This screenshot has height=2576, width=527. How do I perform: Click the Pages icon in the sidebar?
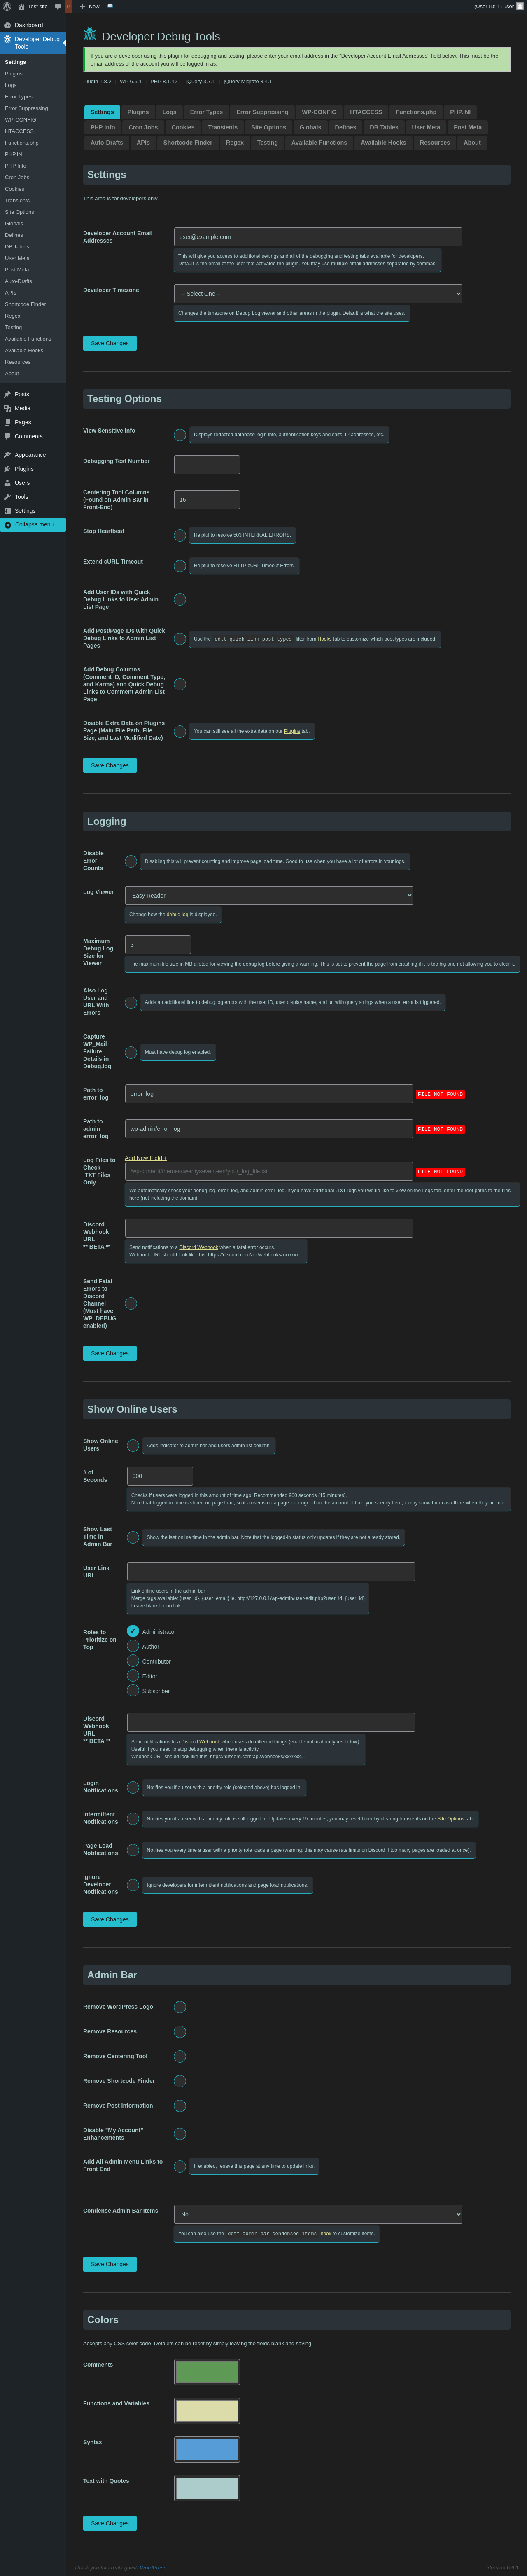coord(7,422)
